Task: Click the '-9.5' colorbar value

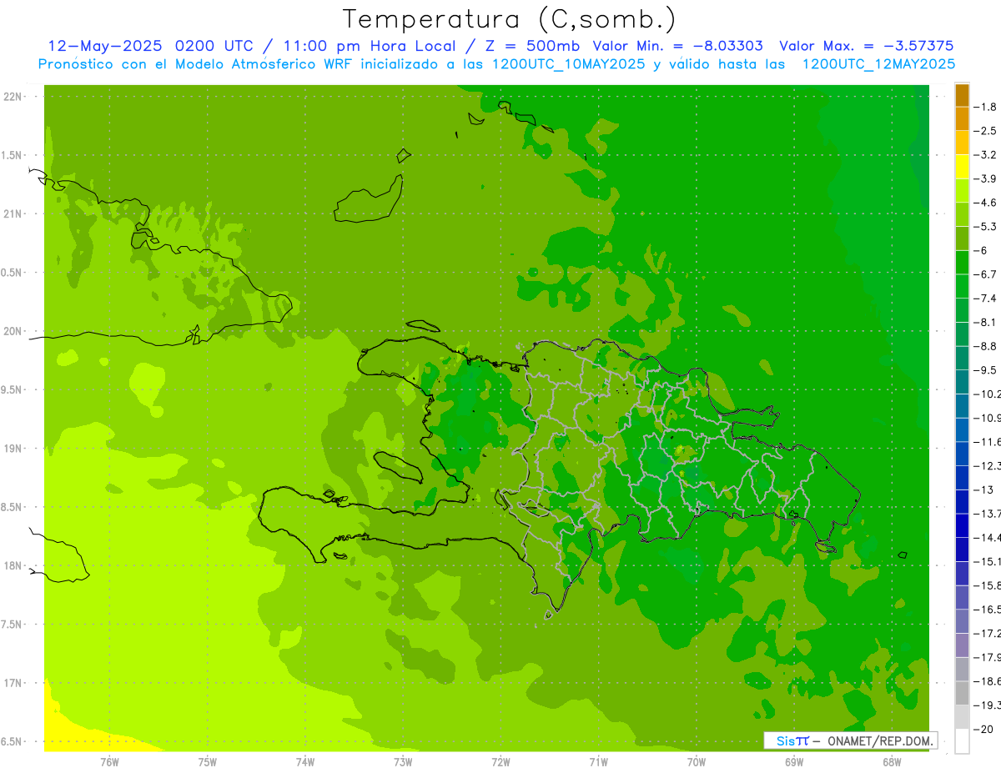Action: [986, 370]
